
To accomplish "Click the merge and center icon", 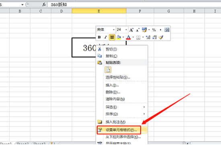I will (167, 30).
